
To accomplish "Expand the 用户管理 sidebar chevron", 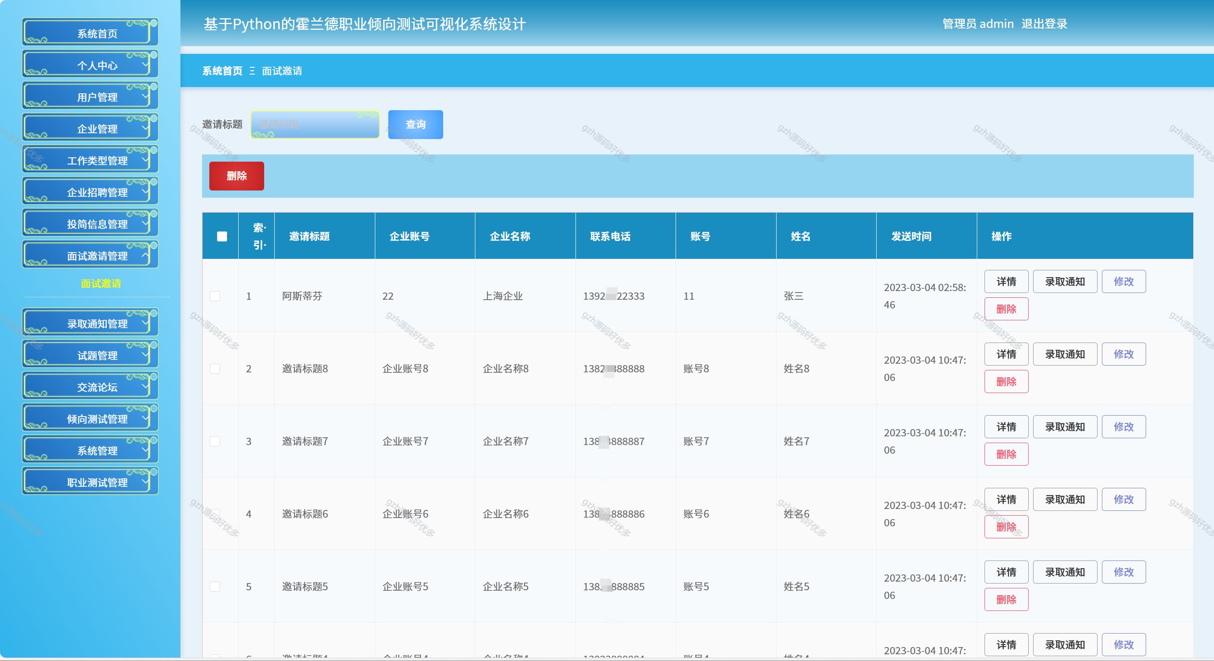I will (x=145, y=96).
